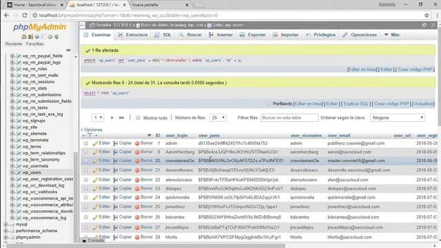Select the desarrollosacs row checkbox

[x=85, y=170]
